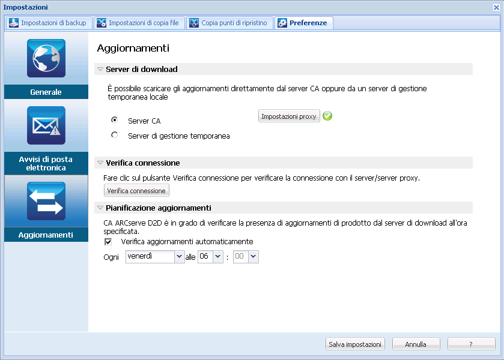Click the venerdì day field

pyautogui.click(x=150, y=257)
